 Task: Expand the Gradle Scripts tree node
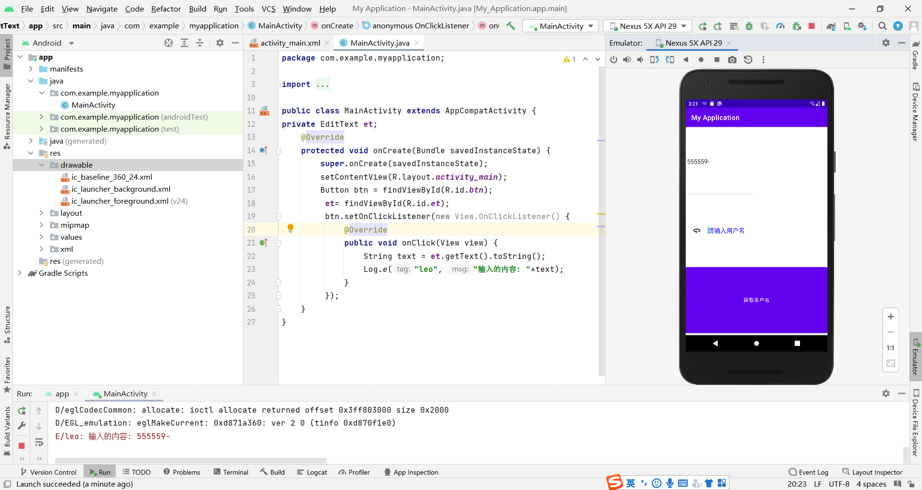tap(20, 273)
